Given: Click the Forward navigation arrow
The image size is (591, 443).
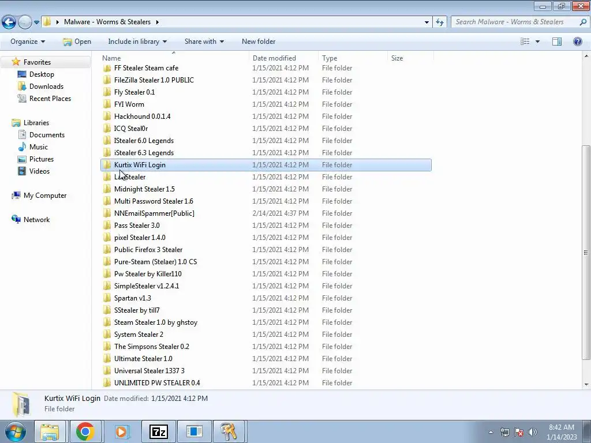Looking at the screenshot, I should pos(25,22).
